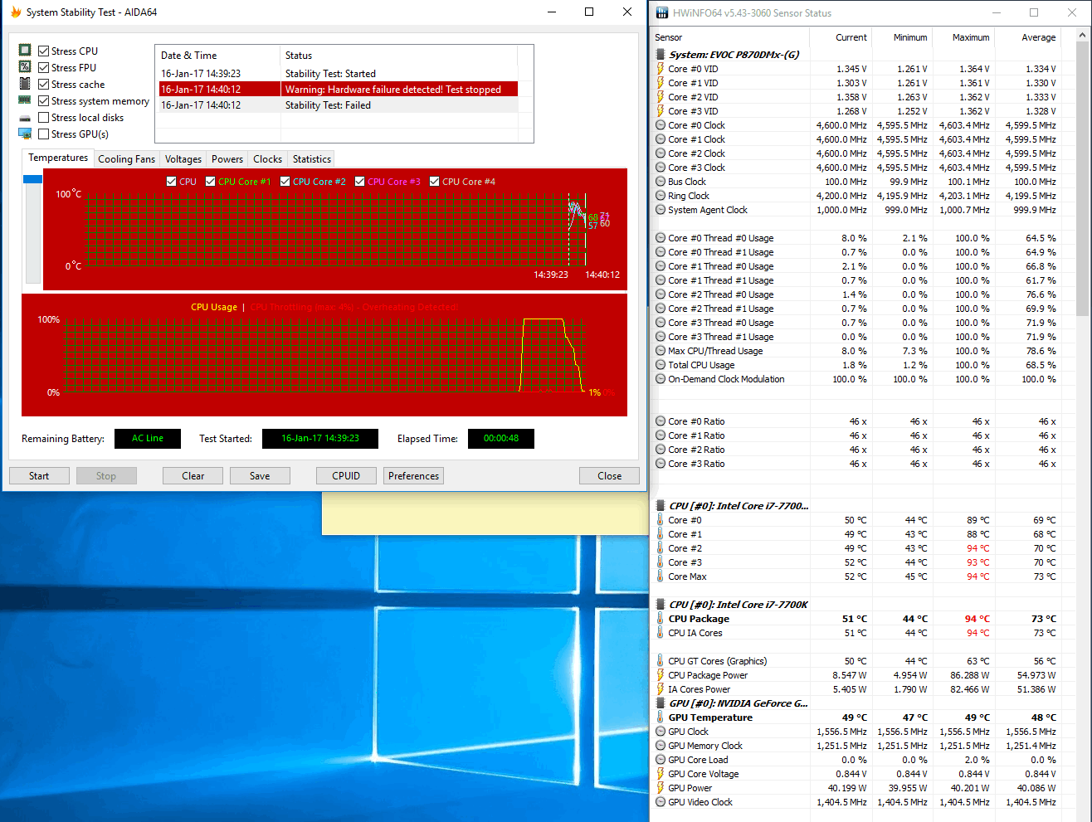Click the AIDA64 flame icon in title bar
The width and height of the screenshot is (1092, 822).
15,12
